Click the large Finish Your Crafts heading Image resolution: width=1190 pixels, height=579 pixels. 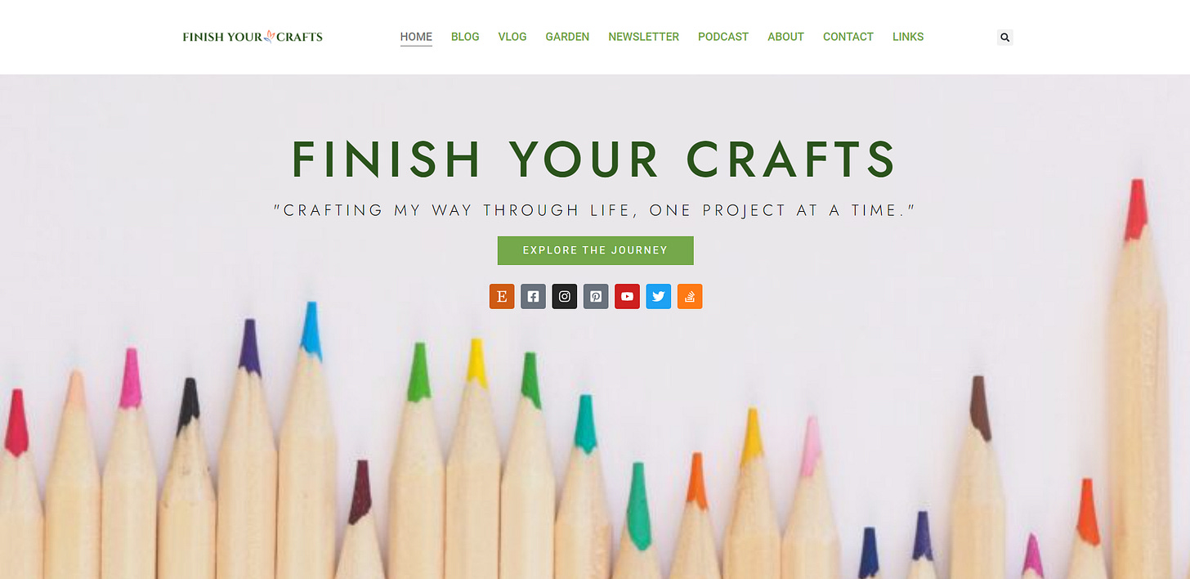(x=594, y=159)
